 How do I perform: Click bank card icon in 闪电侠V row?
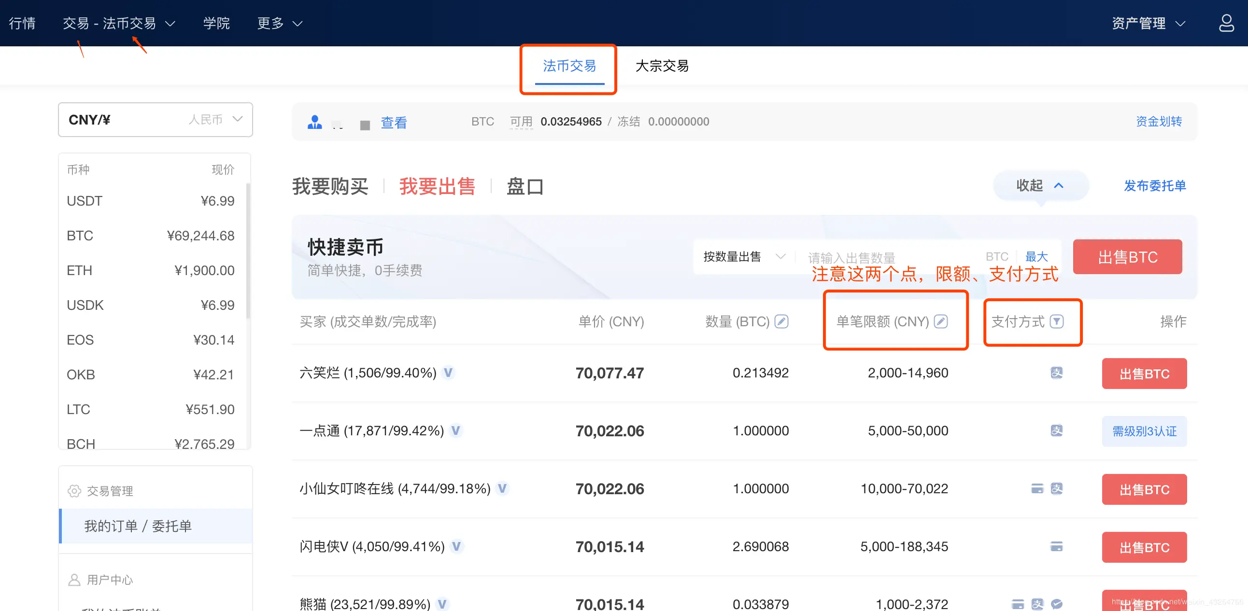point(1056,546)
